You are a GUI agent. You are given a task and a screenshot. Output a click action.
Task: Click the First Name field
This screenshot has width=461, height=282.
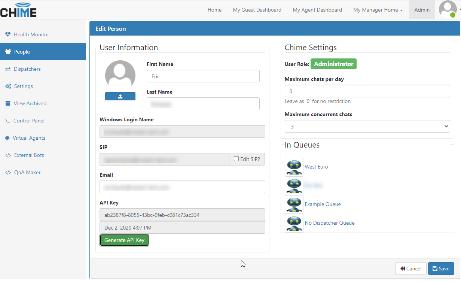pos(203,76)
